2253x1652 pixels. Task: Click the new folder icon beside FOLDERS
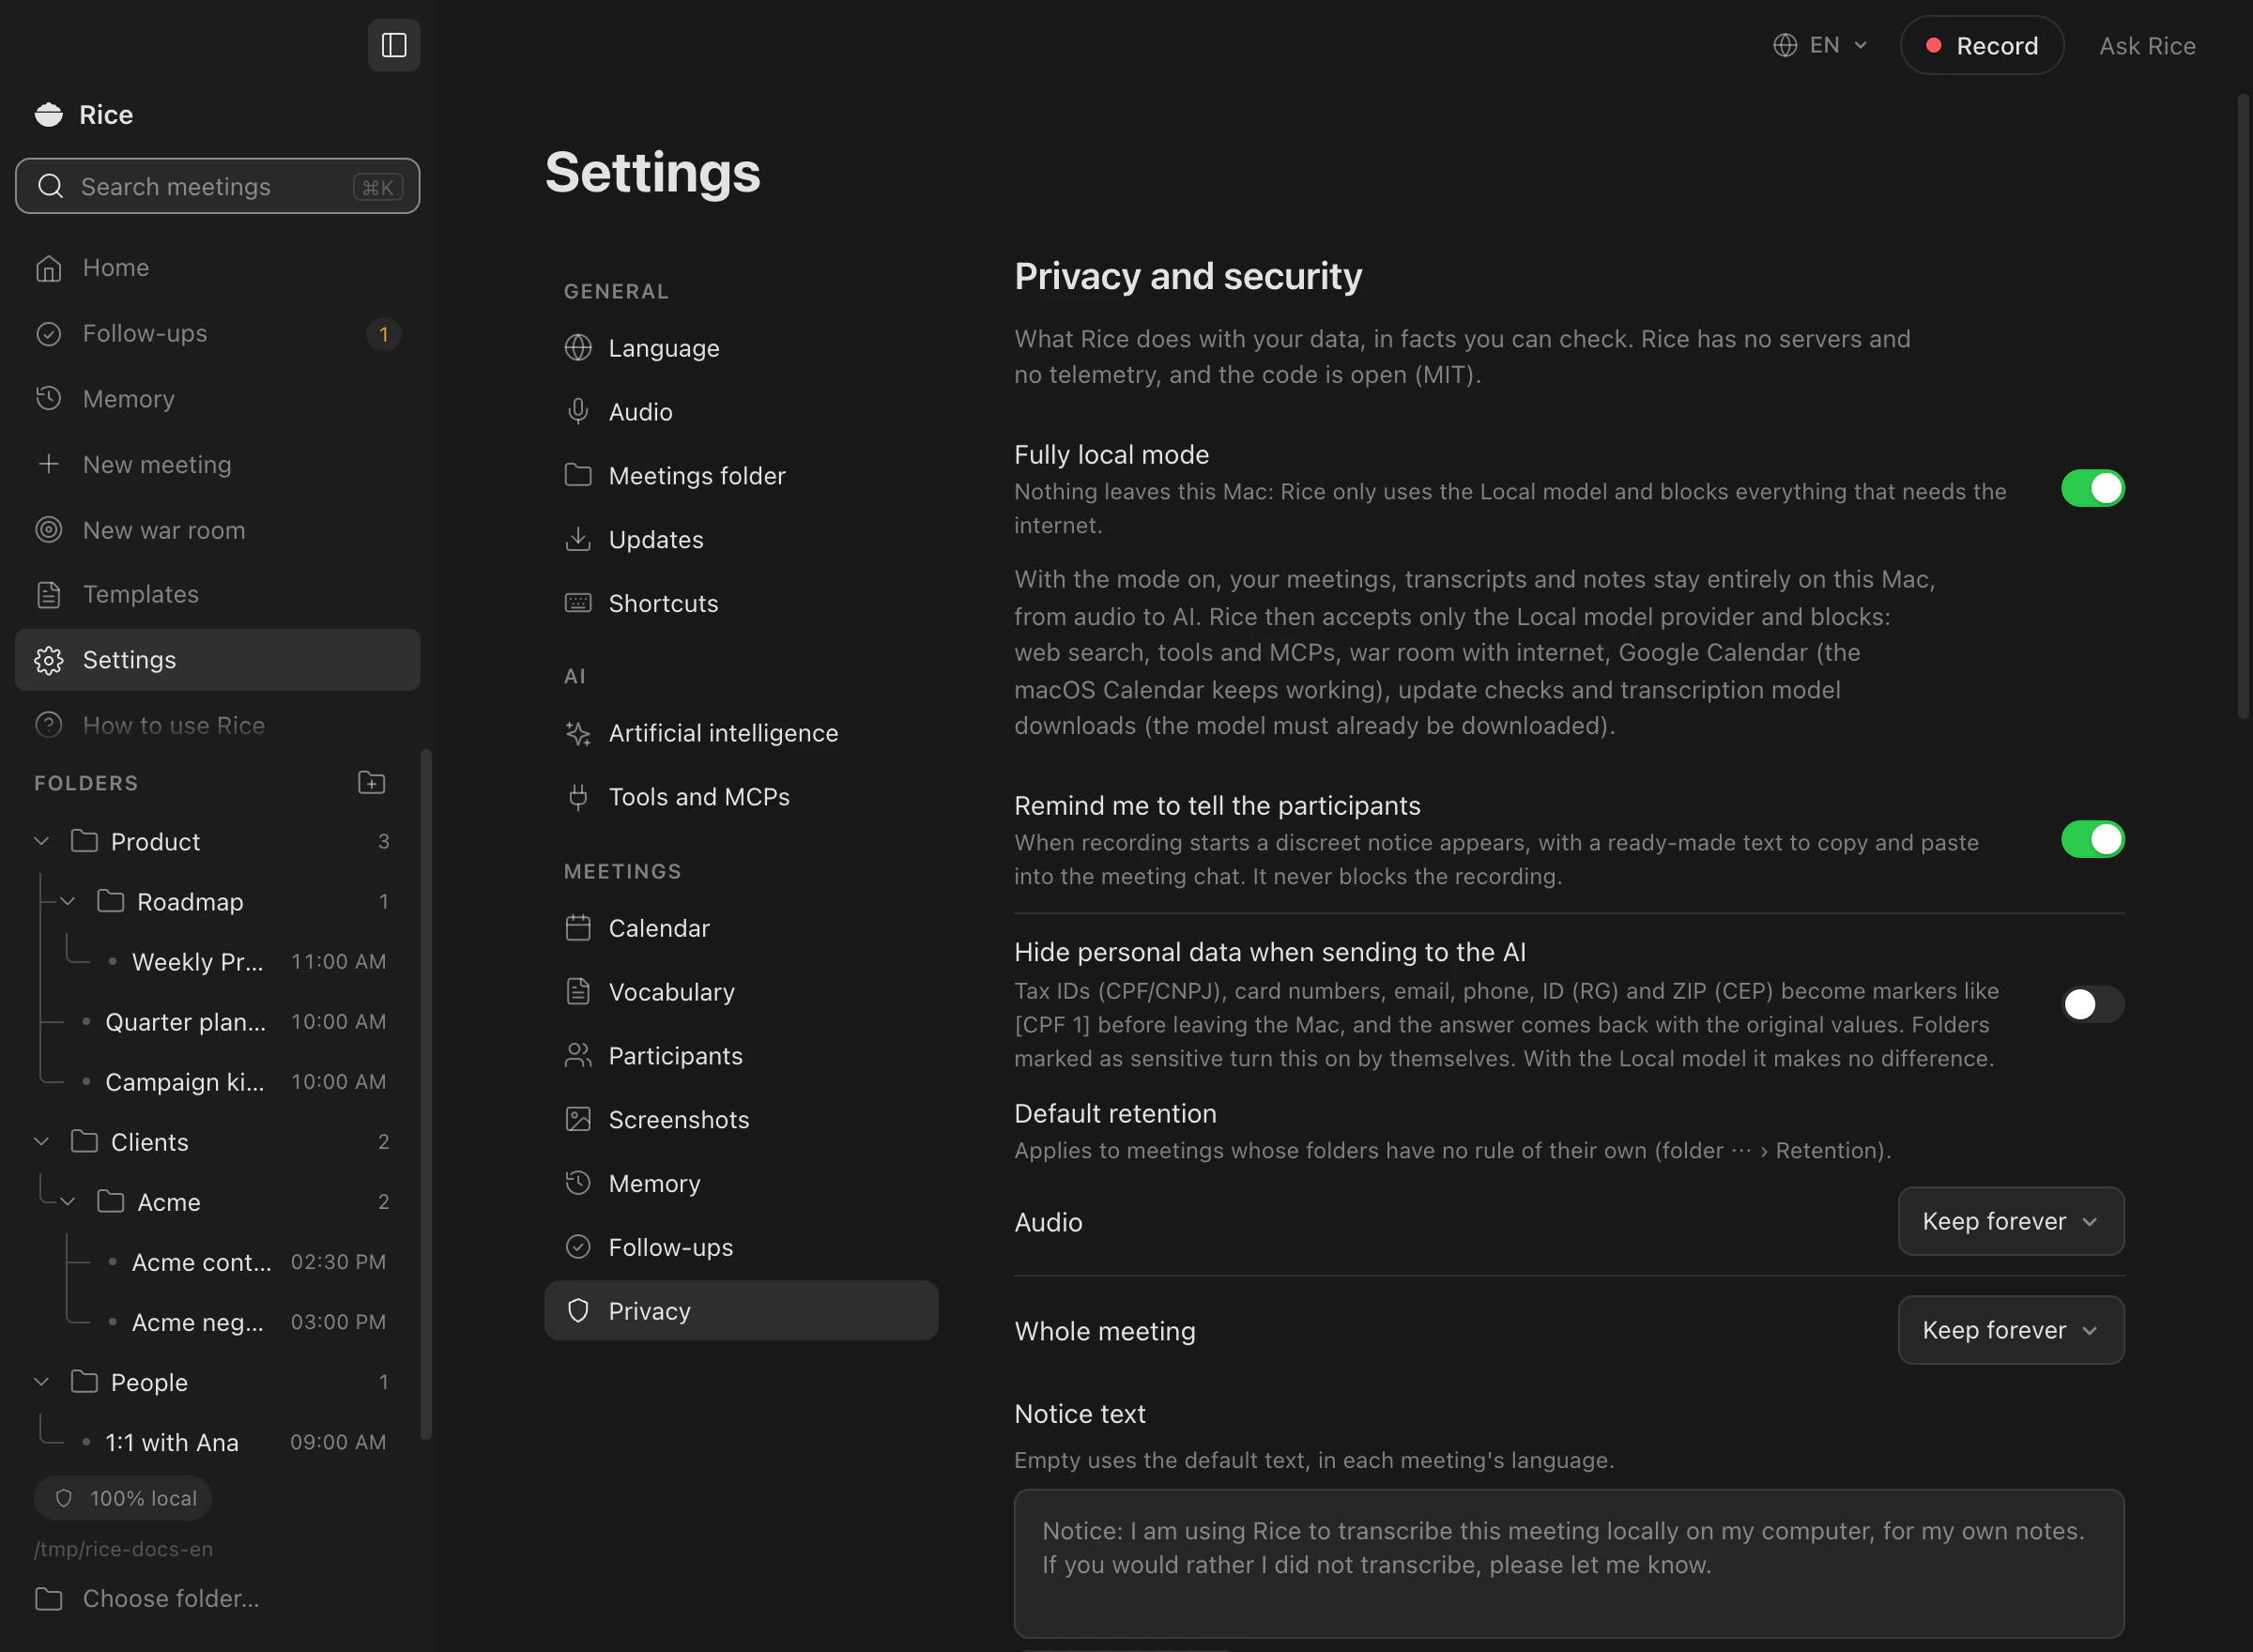click(371, 783)
